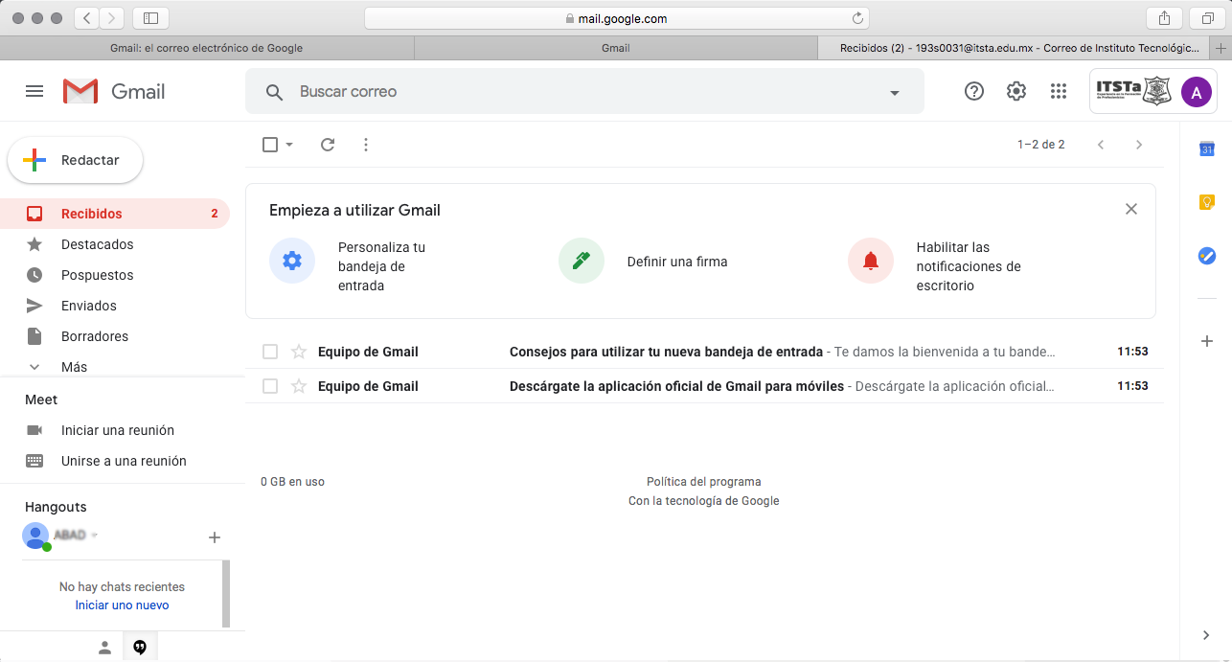This screenshot has width=1232, height=662.
Task: Start a new Hangouts chat plus icon
Action: (x=215, y=537)
